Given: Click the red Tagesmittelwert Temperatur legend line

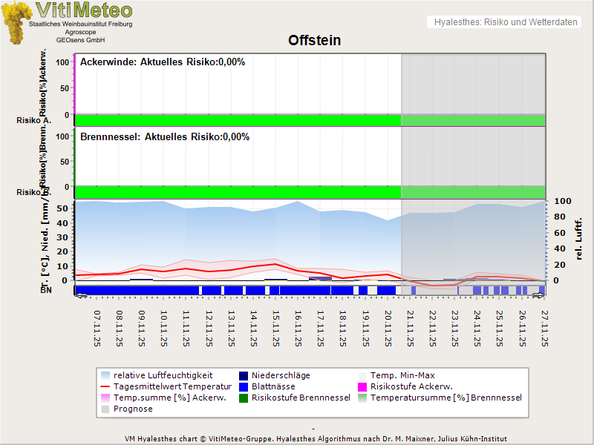Looking at the screenshot, I should 105,386.
